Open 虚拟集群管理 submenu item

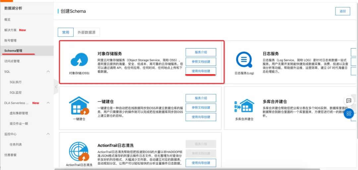tap(19, 113)
